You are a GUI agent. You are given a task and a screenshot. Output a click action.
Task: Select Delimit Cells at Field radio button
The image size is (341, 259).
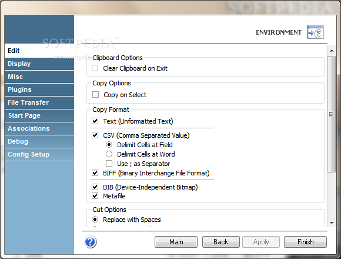point(109,145)
